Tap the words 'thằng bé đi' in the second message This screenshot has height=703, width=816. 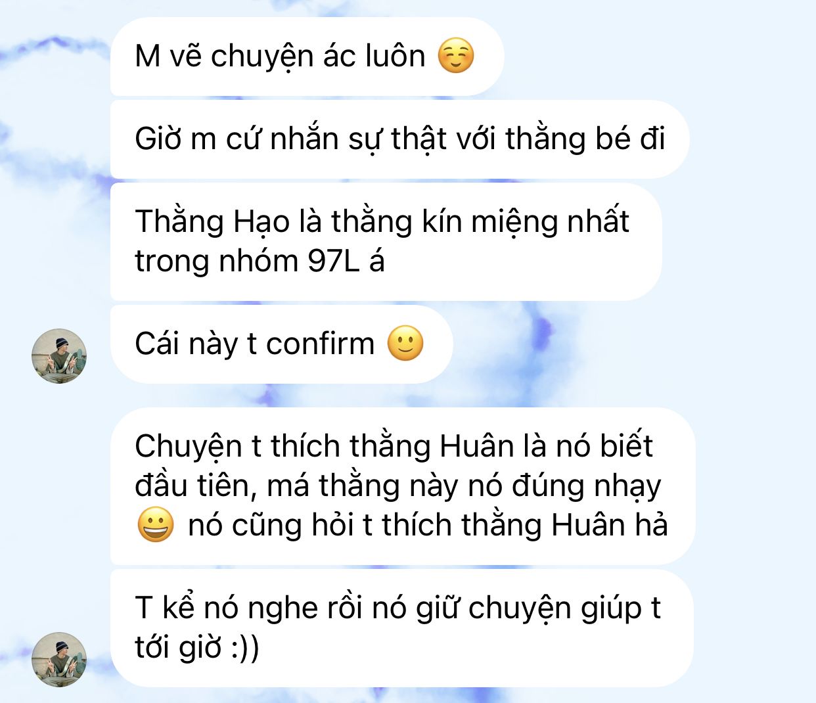click(585, 139)
